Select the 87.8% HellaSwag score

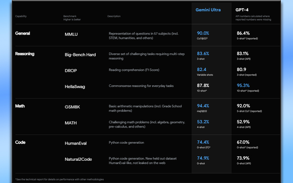203,86
